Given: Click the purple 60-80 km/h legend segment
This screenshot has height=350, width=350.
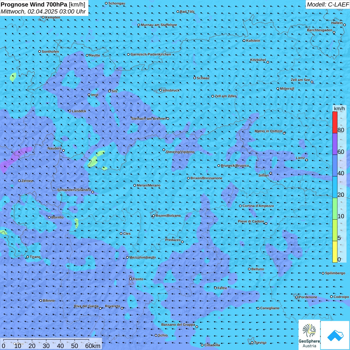Looking at the screenshot, I should click(x=335, y=144).
